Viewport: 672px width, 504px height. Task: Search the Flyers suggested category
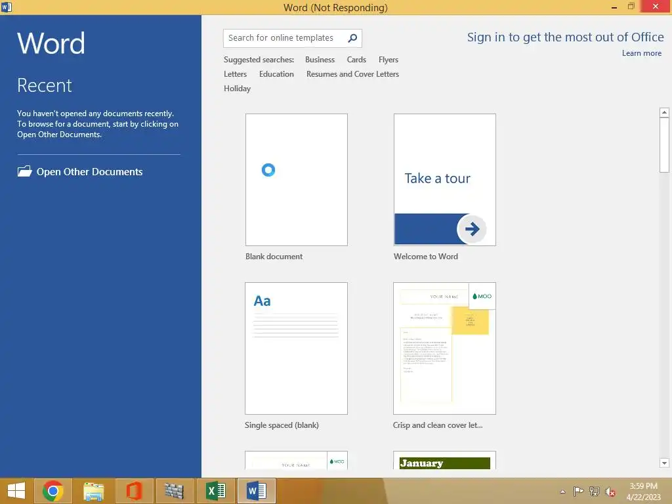tap(388, 60)
